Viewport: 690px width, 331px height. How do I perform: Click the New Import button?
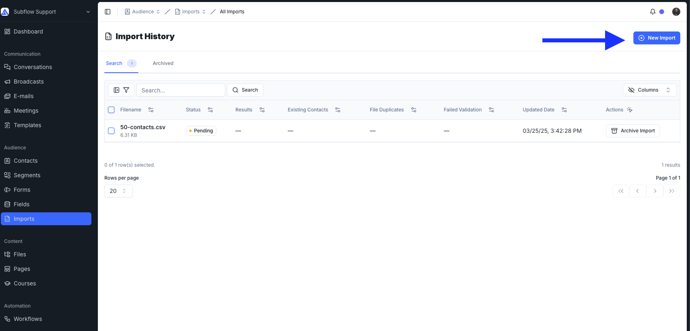coord(656,38)
